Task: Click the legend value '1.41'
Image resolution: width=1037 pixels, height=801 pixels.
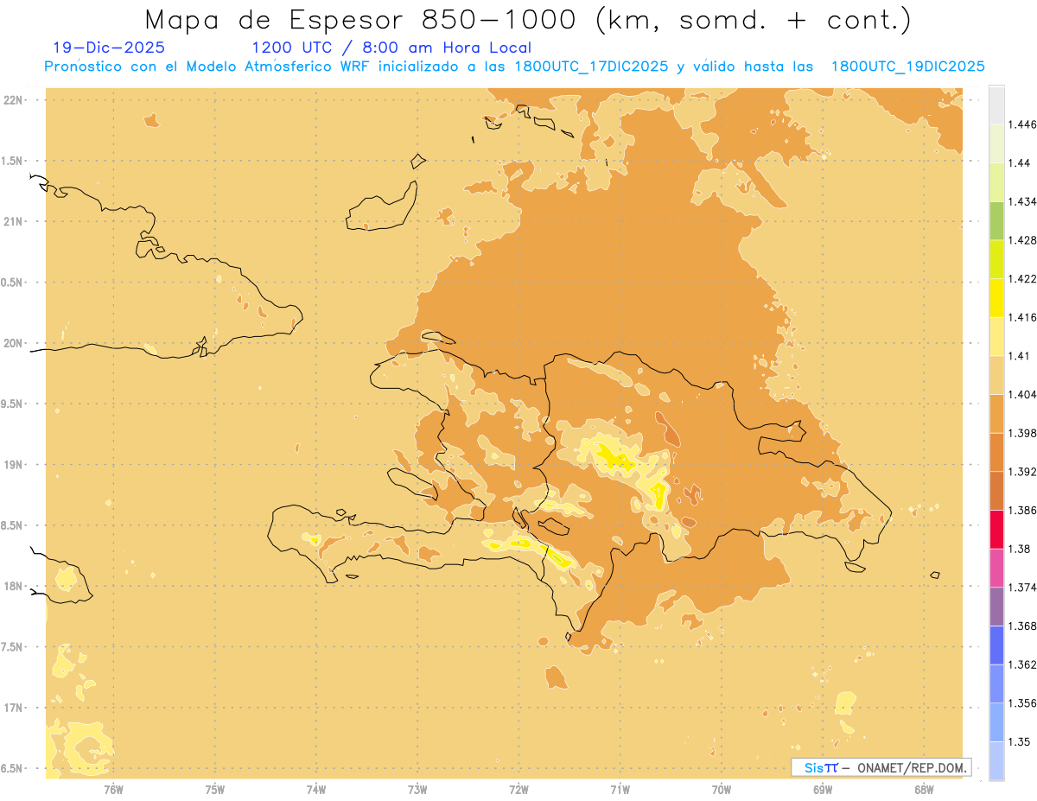Action: point(1020,356)
